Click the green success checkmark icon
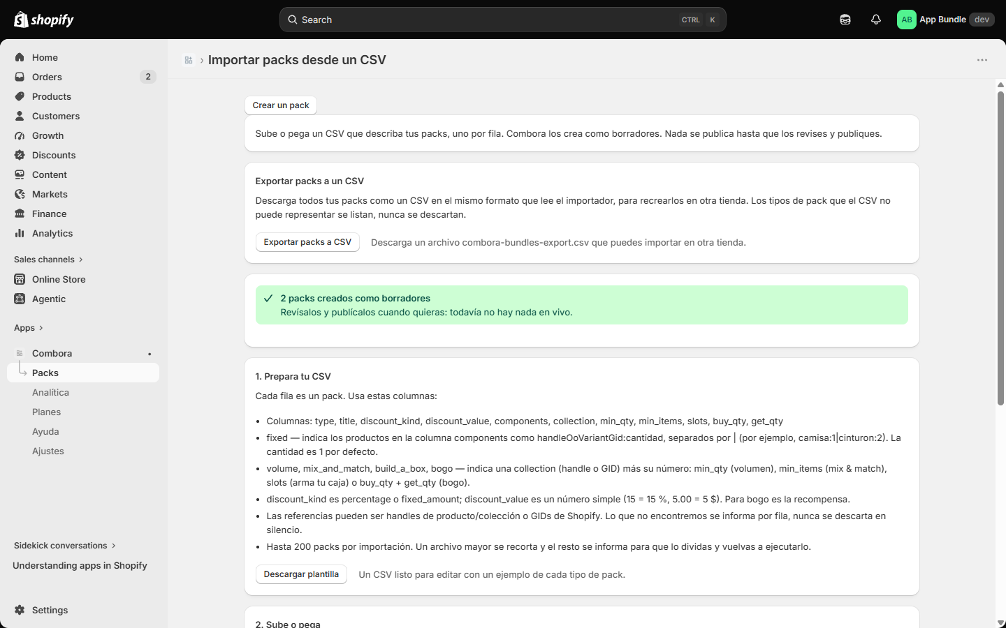The height and width of the screenshot is (628, 1006). (268, 298)
